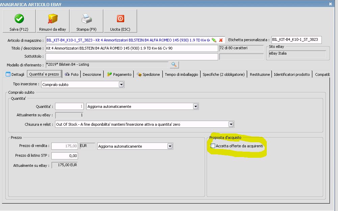This screenshot has width=338, height=211.
Task: Enable Accetta offerte da acquirenti checkbox
Action: click(x=213, y=146)
